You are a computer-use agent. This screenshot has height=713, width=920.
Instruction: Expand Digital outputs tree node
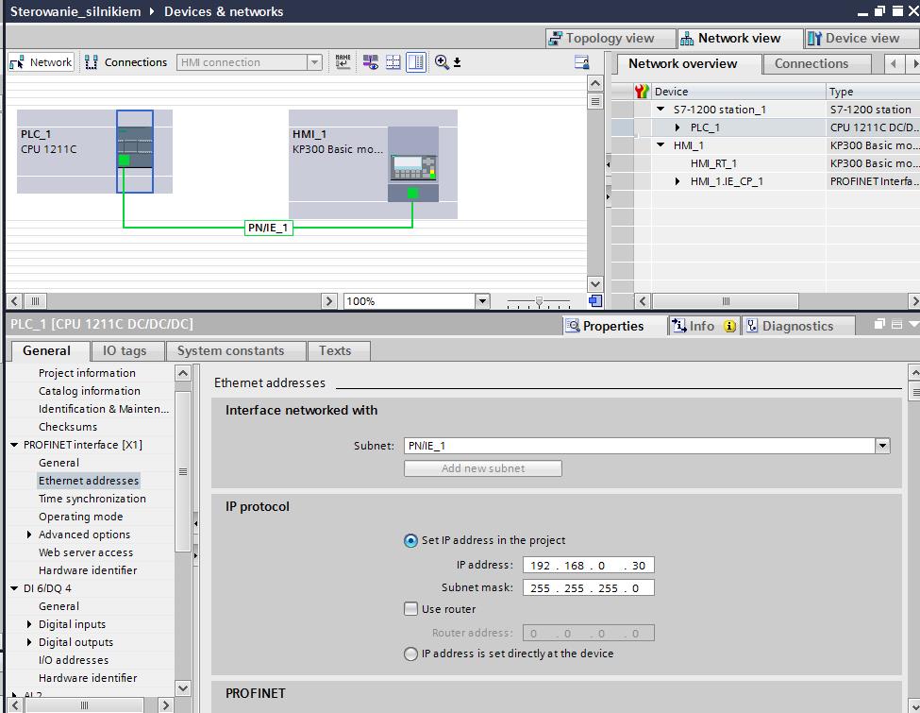tap(29, 642)
